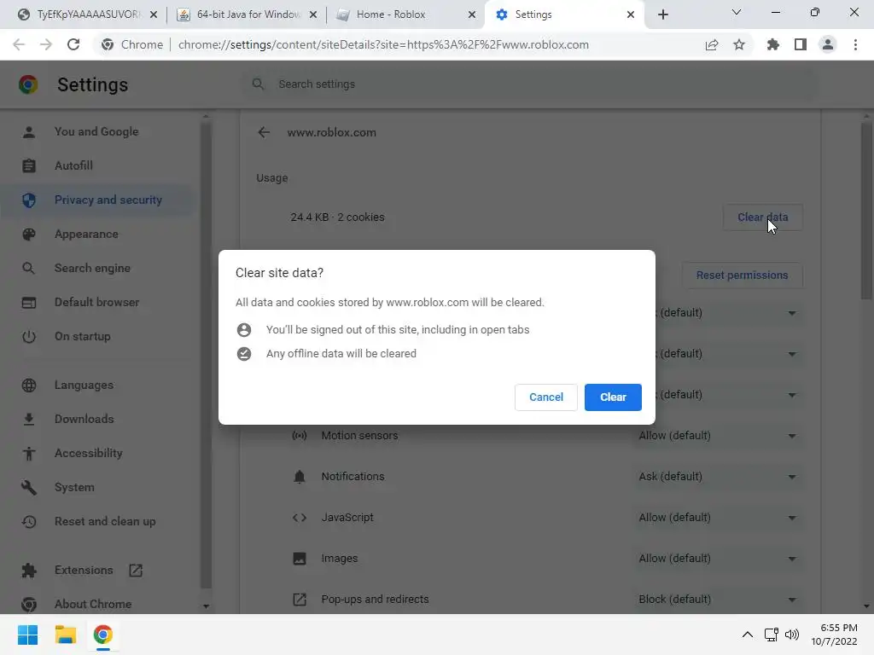Click the Search settings field

[529, 84]
